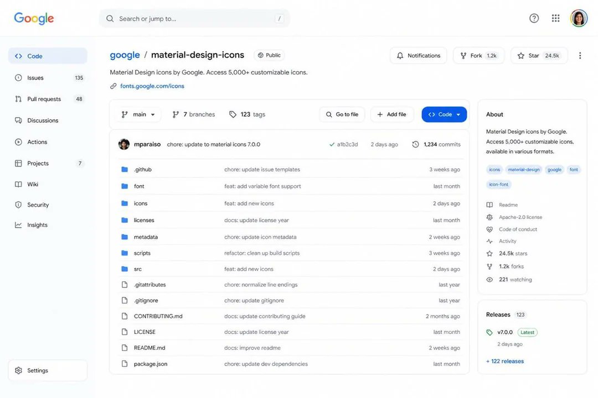Open the icons folder icon
598x398 pixels.
(125, 203)
